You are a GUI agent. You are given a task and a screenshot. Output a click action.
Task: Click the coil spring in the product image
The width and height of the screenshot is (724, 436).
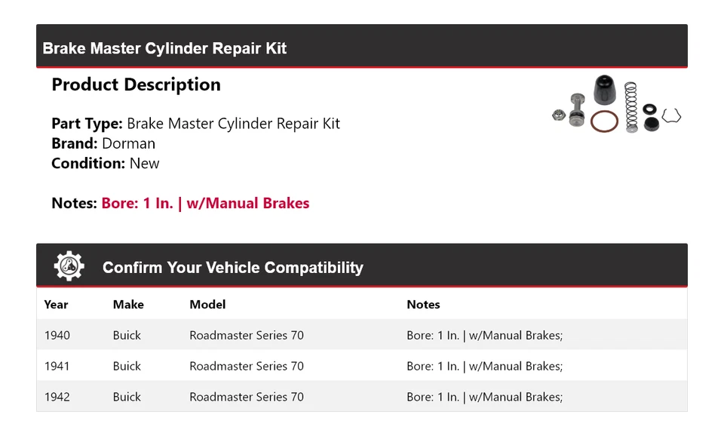630,107
